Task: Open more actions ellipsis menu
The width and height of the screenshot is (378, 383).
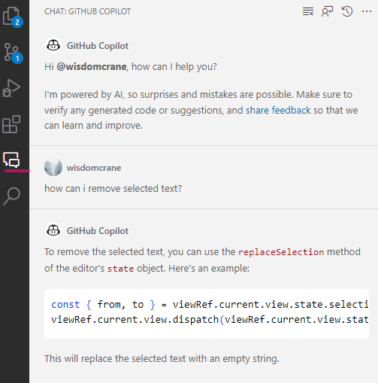Action: [x=367, y=11]
